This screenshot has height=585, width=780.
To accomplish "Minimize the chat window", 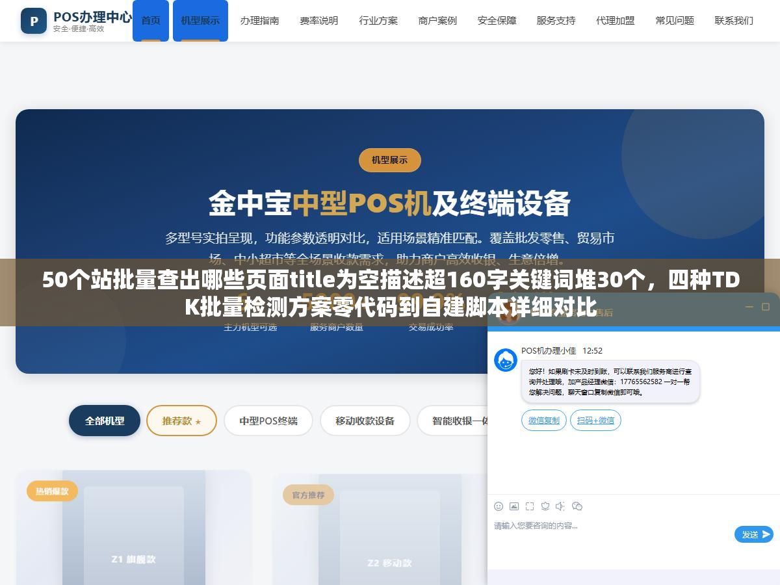I will click(x=749, y=306).
